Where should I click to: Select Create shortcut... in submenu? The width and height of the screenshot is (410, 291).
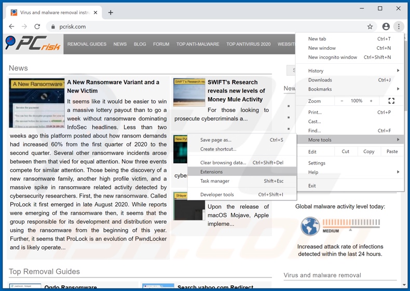pos(242,149)
